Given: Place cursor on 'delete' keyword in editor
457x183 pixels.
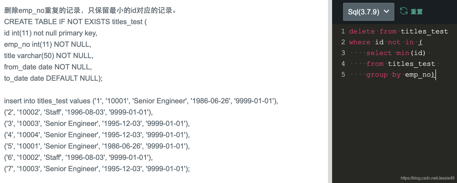Looking at the screenshot, I should click(362, 31).
